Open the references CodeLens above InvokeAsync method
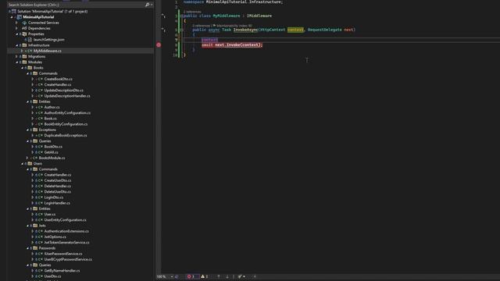This screenshot has height=281, width=500. point(202,26)
